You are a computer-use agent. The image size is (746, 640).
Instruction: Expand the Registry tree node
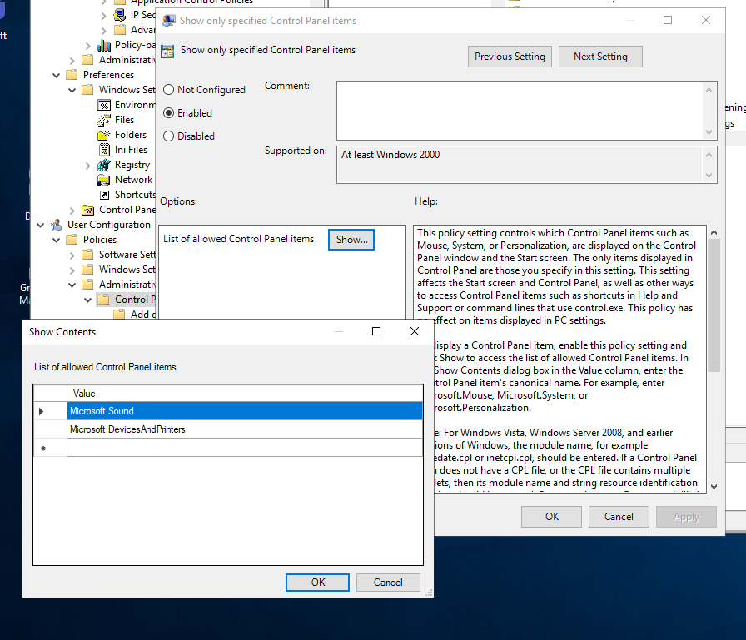point(88,165)
